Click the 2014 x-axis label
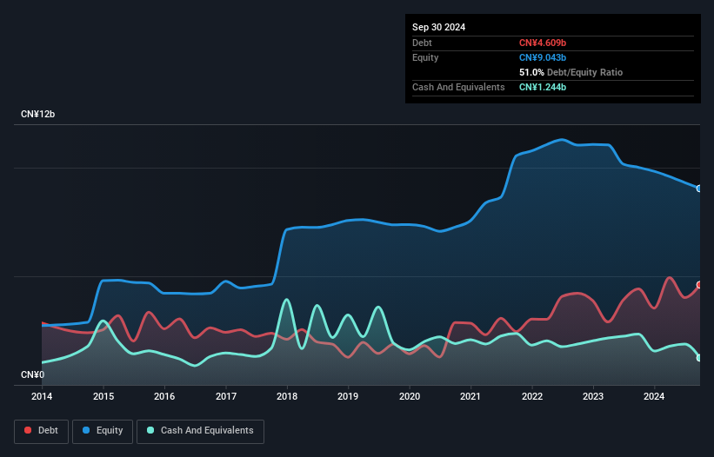This screenshot has width=714, height=457. tap(42, 396)
